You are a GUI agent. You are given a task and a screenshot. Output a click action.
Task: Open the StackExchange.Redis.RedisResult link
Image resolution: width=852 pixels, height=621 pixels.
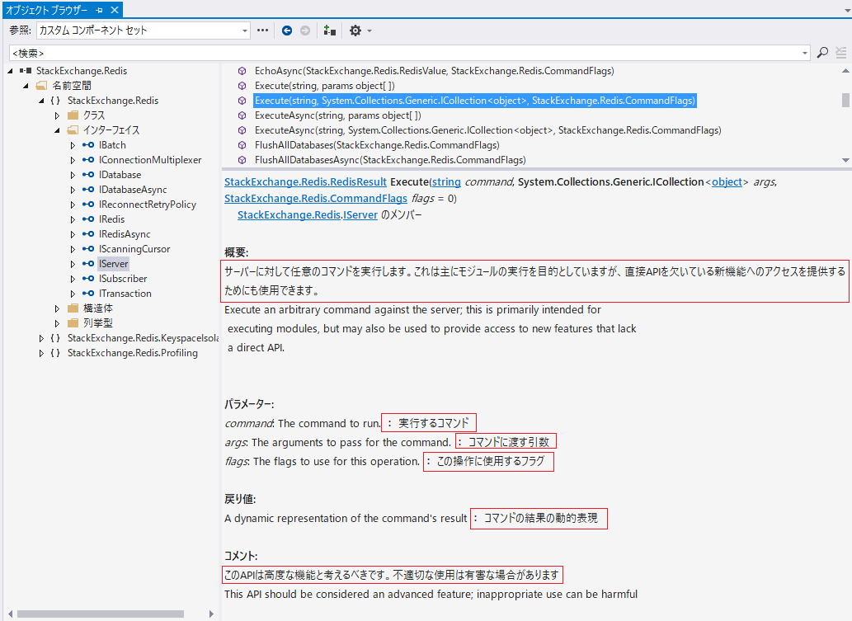(305, 182)
